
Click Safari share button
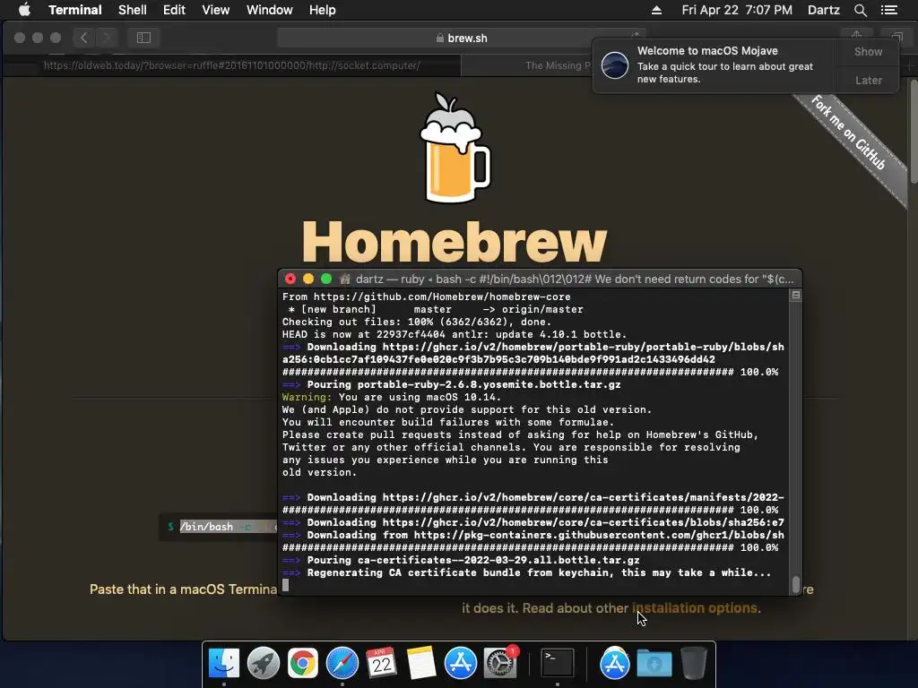856,38
